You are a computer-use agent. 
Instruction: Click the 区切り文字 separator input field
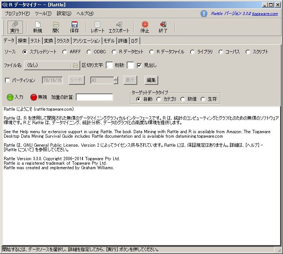(x=109, y=65)
